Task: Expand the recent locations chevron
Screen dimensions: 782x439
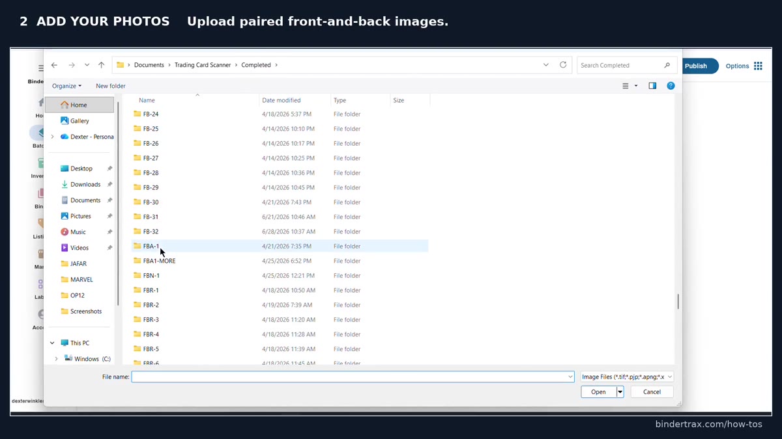Action: coord(87,65)
